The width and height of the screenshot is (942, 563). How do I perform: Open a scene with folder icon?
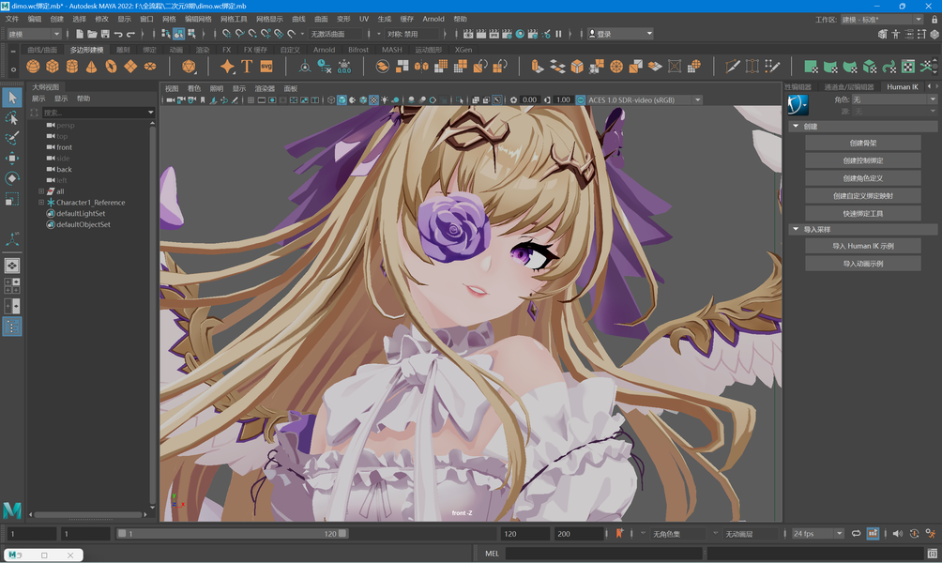pyautogui.click(x=92, y=34)
